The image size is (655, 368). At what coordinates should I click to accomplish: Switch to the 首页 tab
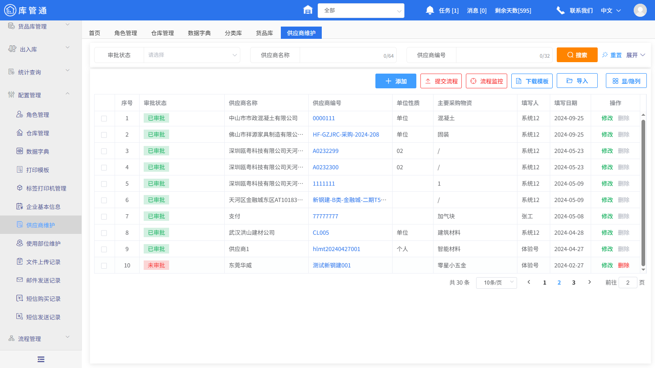click(95, 33)
